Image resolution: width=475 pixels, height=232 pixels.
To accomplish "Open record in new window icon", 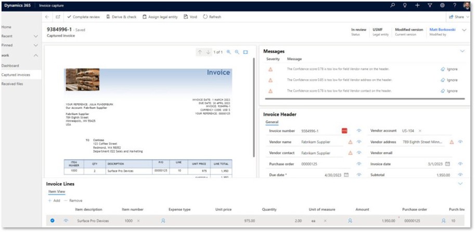I will tap(58, 17).
